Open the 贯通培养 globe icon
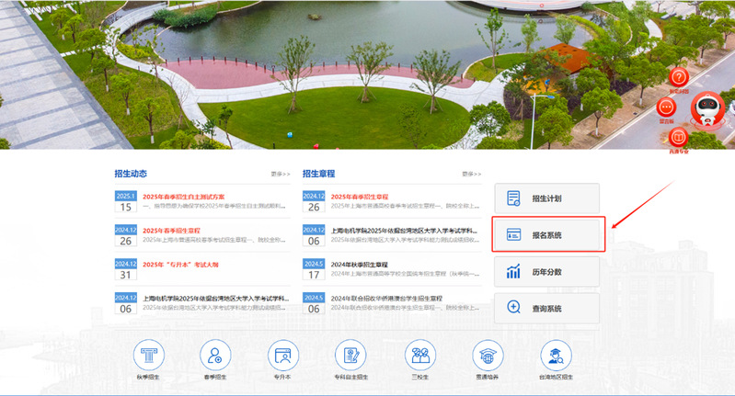 tap(488, 355)
